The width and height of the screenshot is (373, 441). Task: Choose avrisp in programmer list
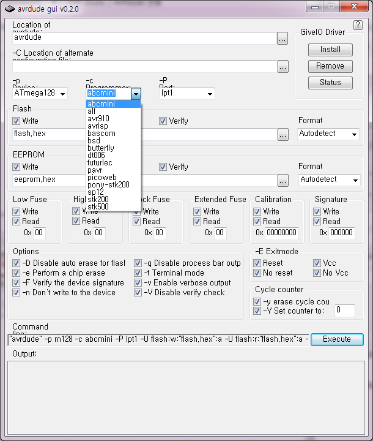[x=113, y=126]
